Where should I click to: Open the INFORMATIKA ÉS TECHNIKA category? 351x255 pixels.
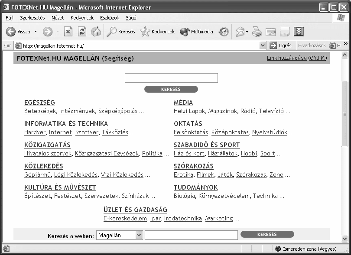[66, 124]
